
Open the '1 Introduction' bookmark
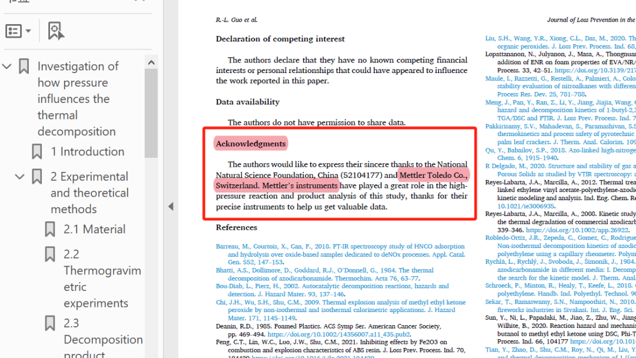87,152
